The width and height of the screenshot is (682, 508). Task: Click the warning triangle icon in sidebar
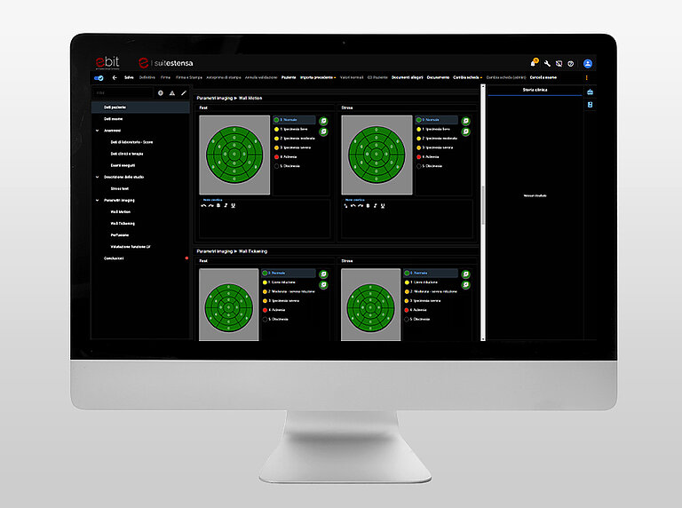172,92
